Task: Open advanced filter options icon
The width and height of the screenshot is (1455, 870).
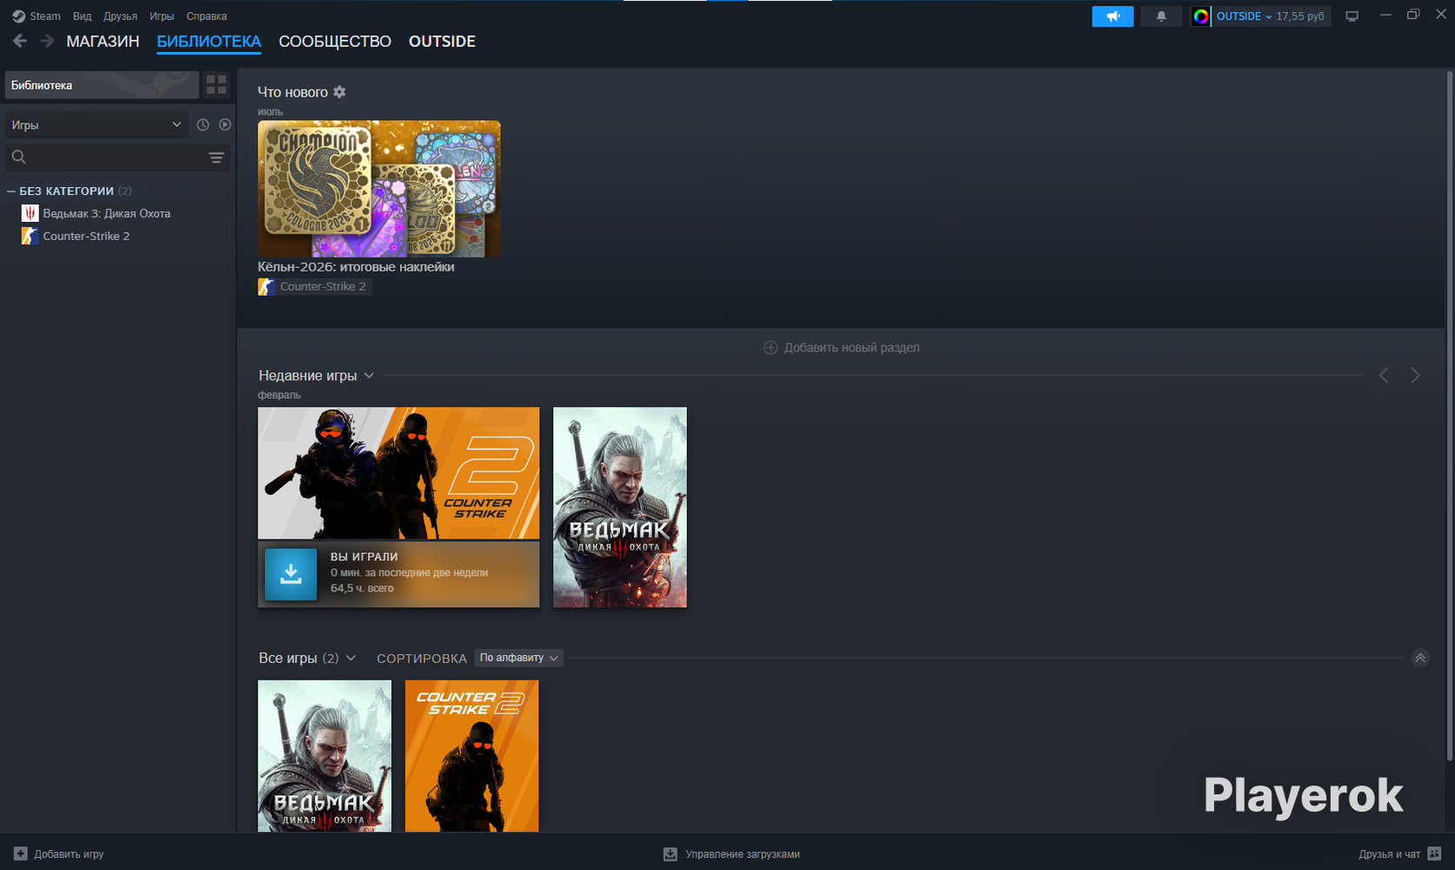Action: (217, 157)
